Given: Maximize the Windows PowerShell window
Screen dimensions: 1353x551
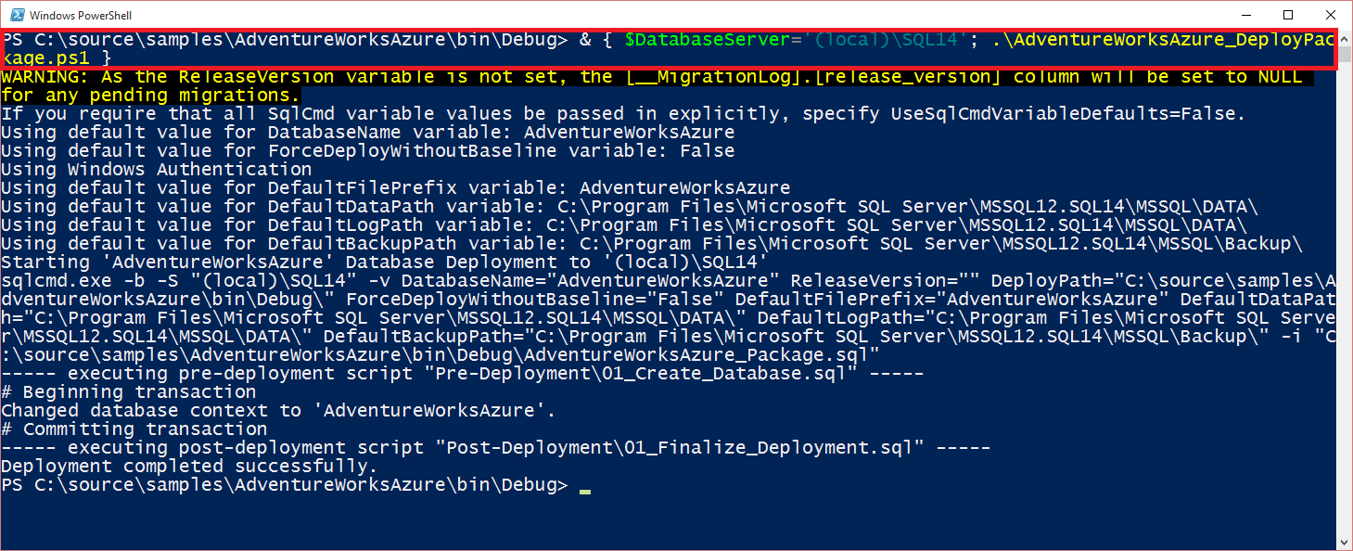Looking at the screenshot, I should coord(1287,15).
